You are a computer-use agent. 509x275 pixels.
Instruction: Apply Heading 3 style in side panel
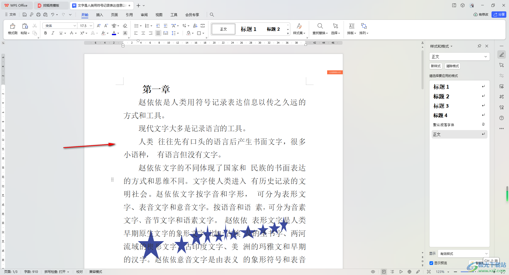pos(459,106)
